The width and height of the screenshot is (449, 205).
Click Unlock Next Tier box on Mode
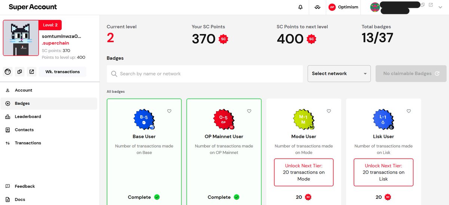pos(304,172)
